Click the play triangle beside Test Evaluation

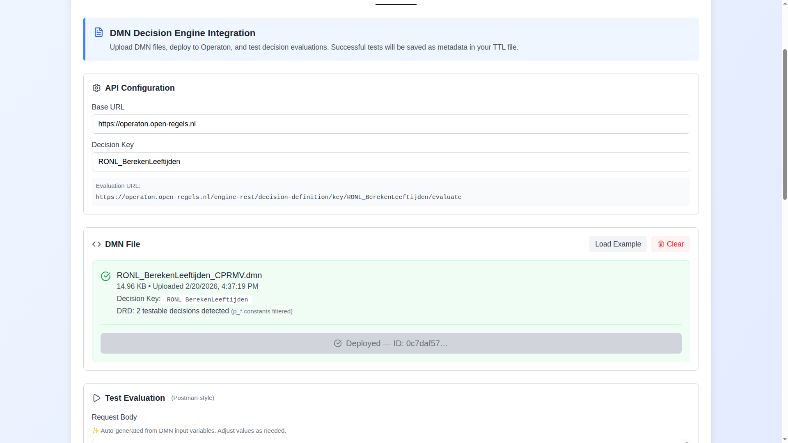tap(97, 398)
